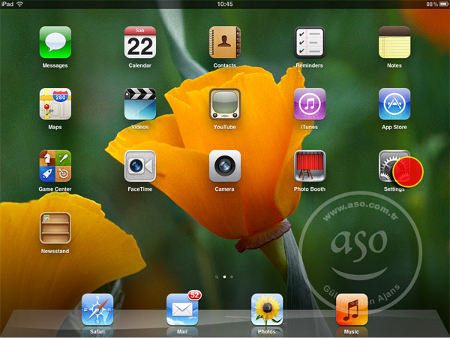The image size is (450, 338).
Task: Open the Videos app
Action: click(x=140, y=104)
